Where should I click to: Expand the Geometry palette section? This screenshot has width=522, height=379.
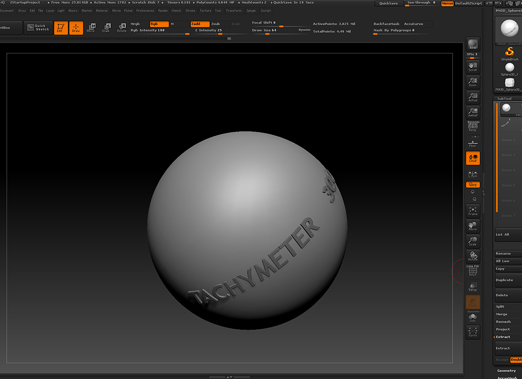coord(506,370)
